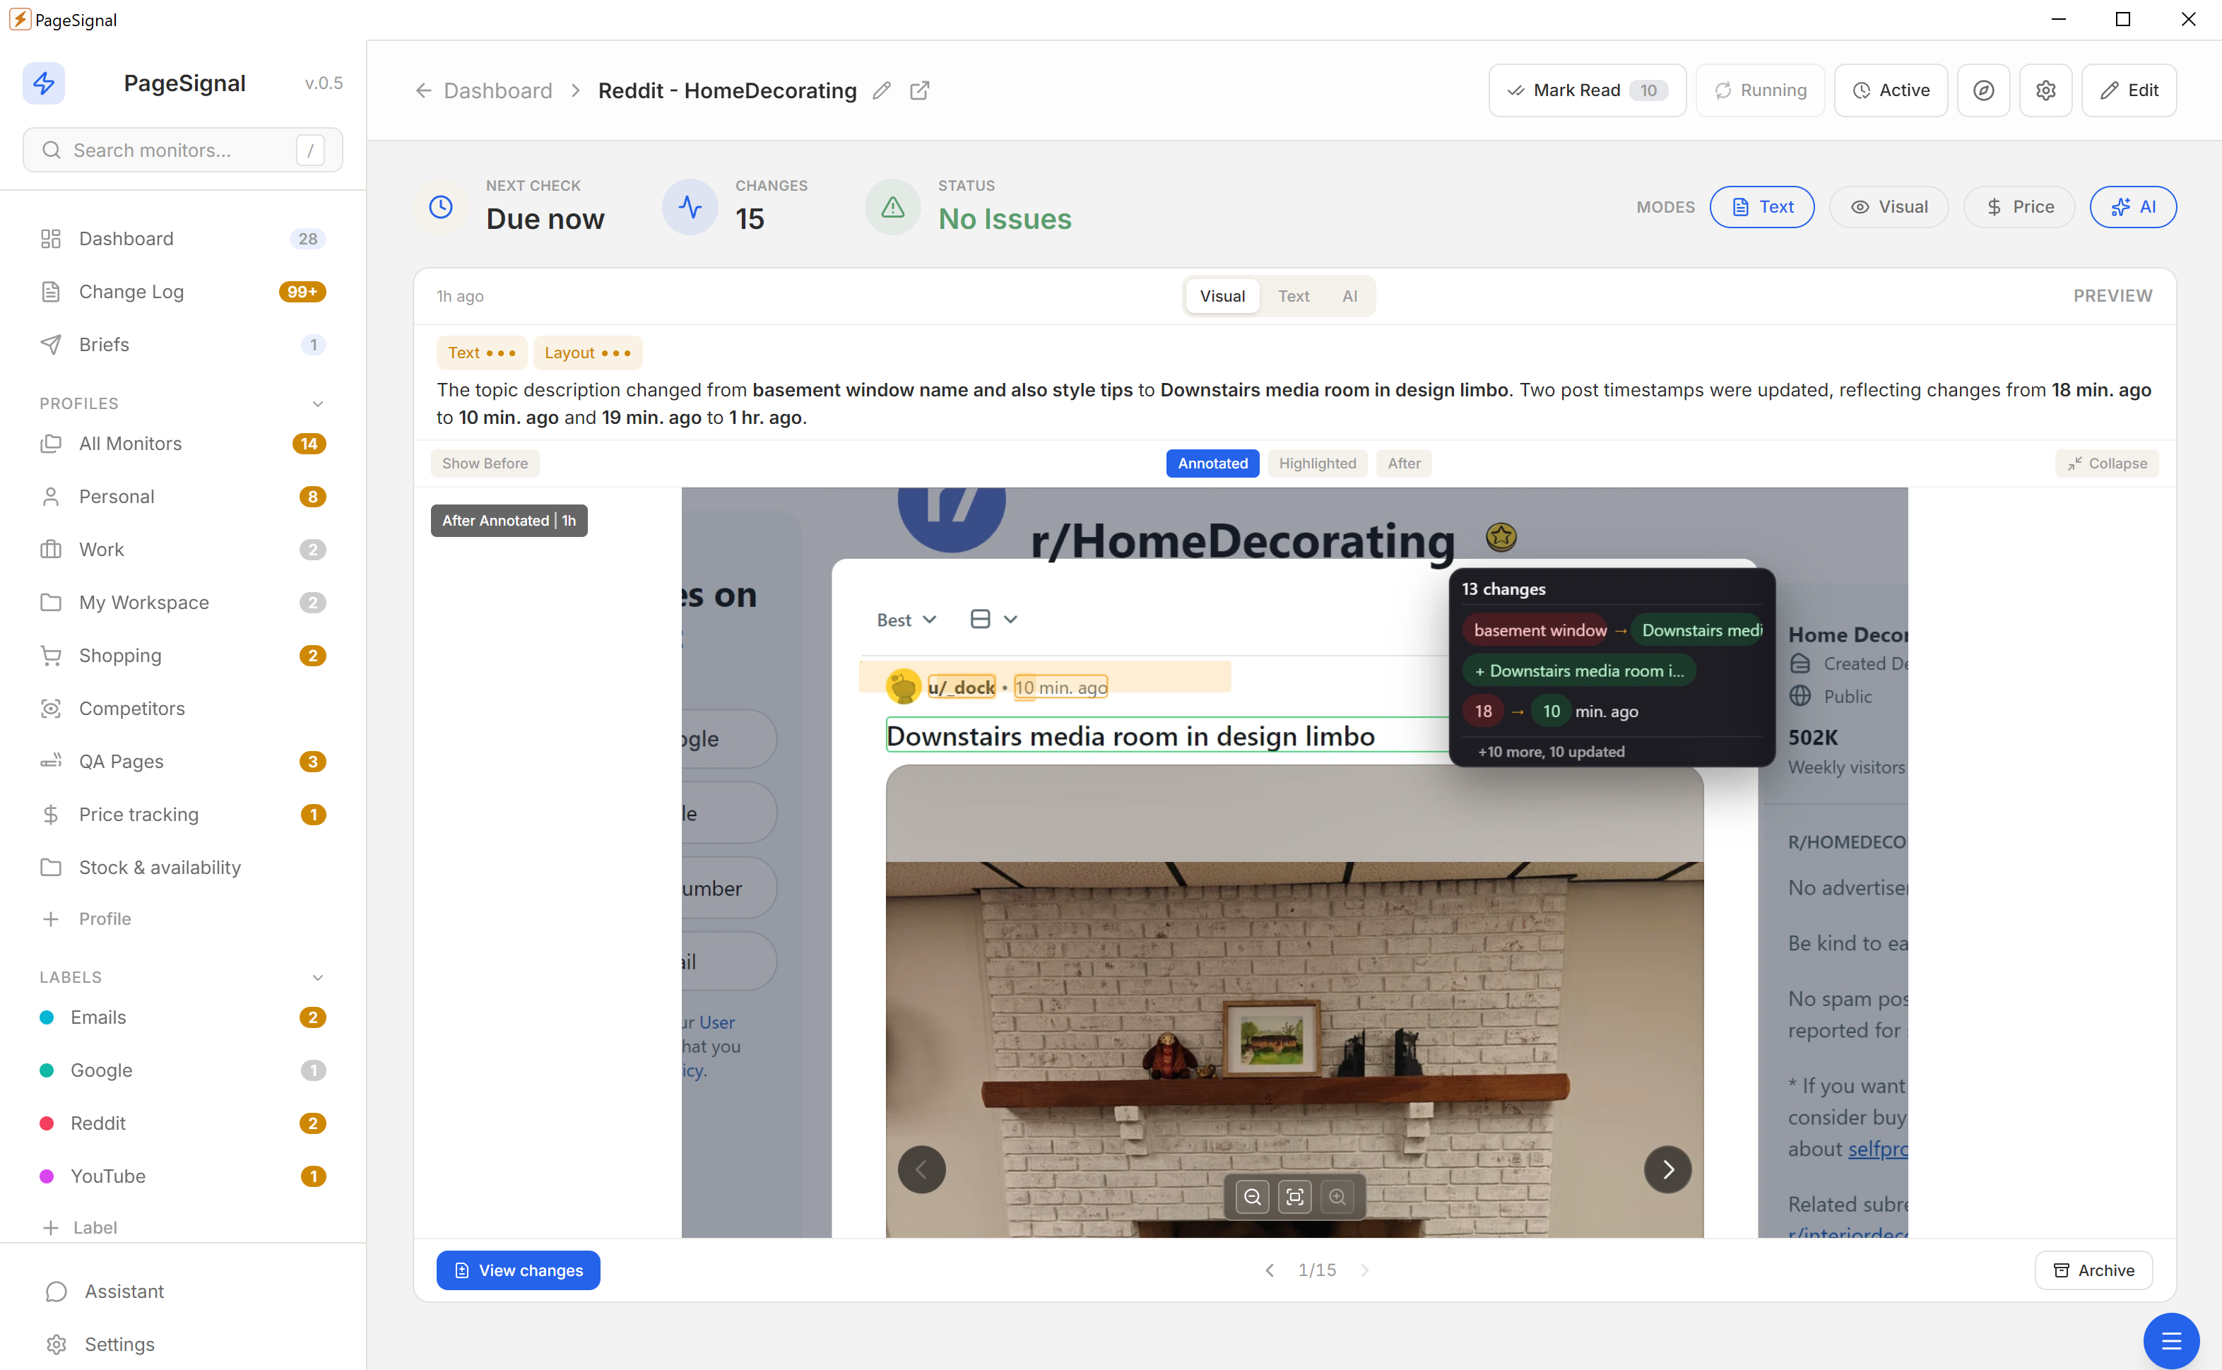The image size is (2222, 1370).
Task: Fit preview image to screen
Action: [x=1295, y=1197]
